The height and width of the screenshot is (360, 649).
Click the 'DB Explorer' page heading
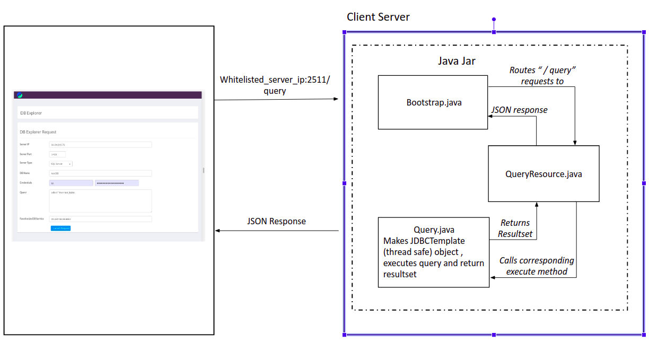[31, 113]
